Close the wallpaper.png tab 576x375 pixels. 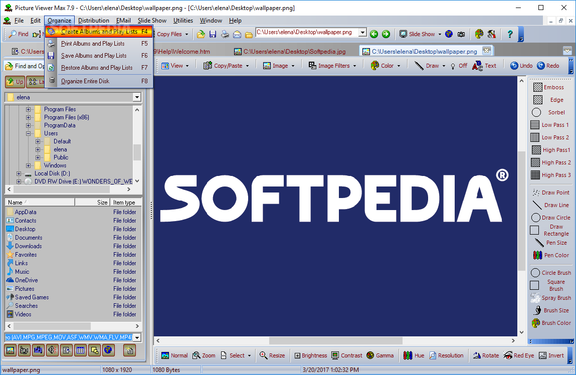point(486,51)
